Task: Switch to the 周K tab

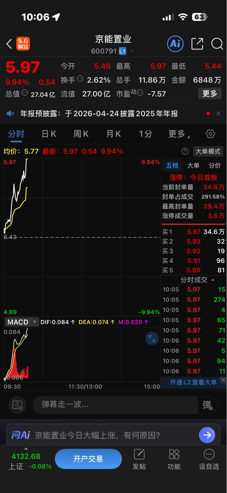Action: 81,134
